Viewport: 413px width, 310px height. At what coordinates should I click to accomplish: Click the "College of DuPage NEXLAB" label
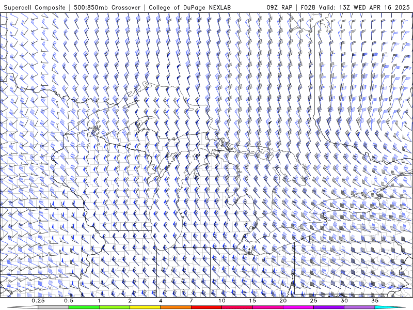click(189, 8)
